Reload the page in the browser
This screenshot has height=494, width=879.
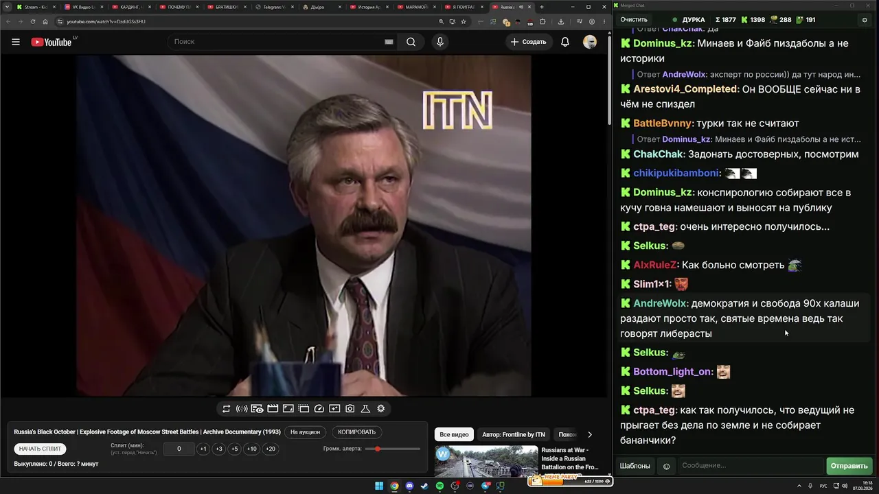[x=32, y=21]
